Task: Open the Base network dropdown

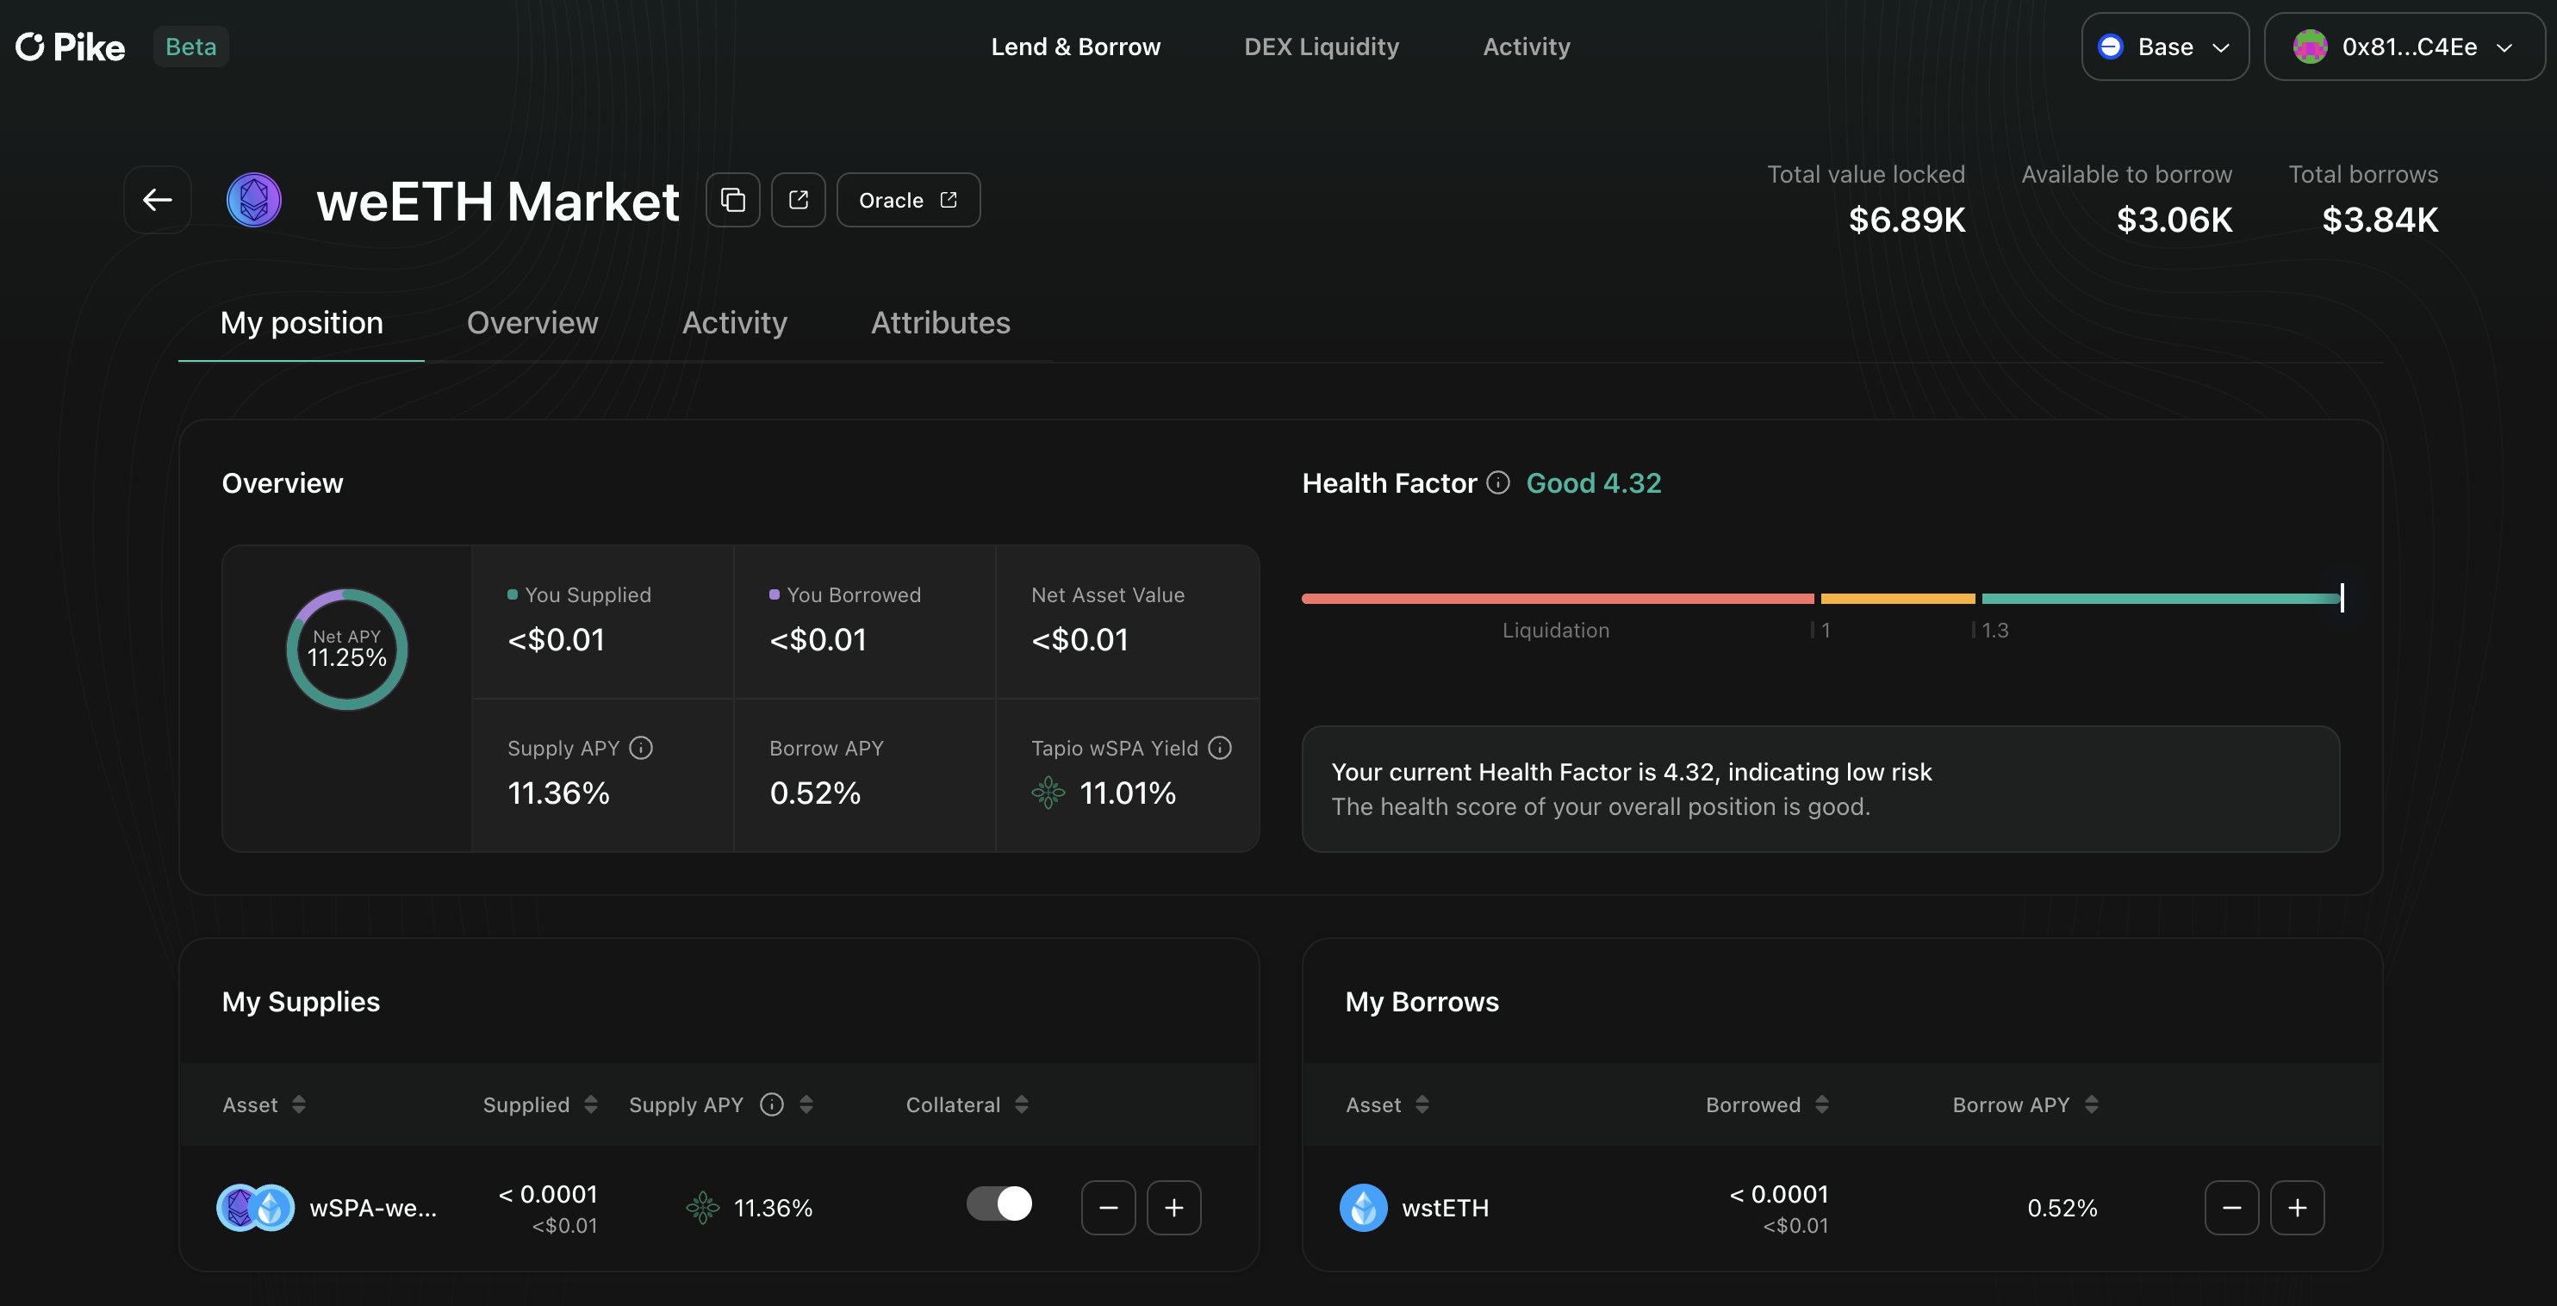Action: tap(2164, 47)
